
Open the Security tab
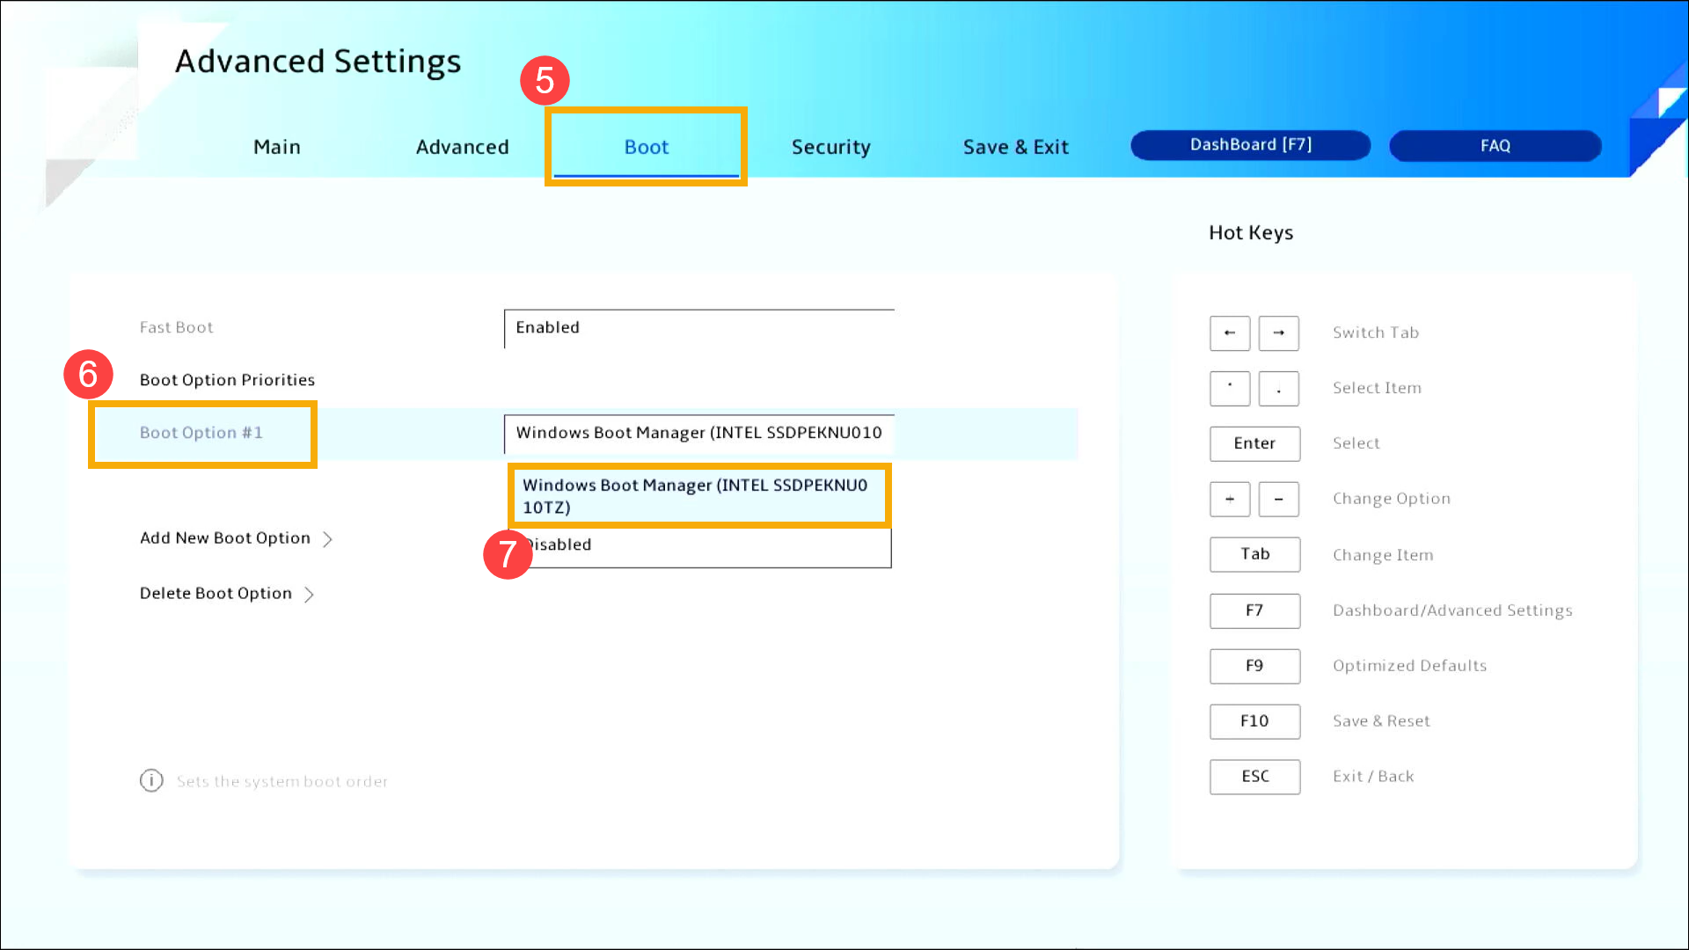tap(830, 147)
